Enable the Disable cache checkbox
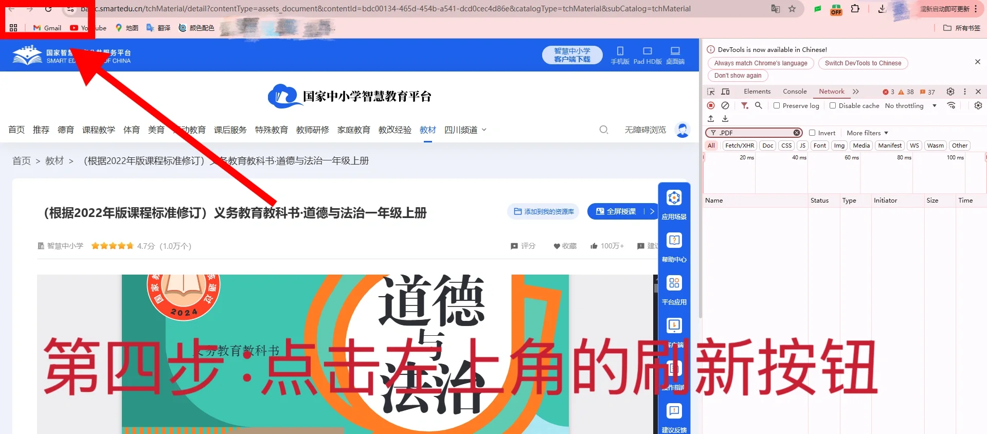This screenshot has width=987, height=434. (833, 105)
